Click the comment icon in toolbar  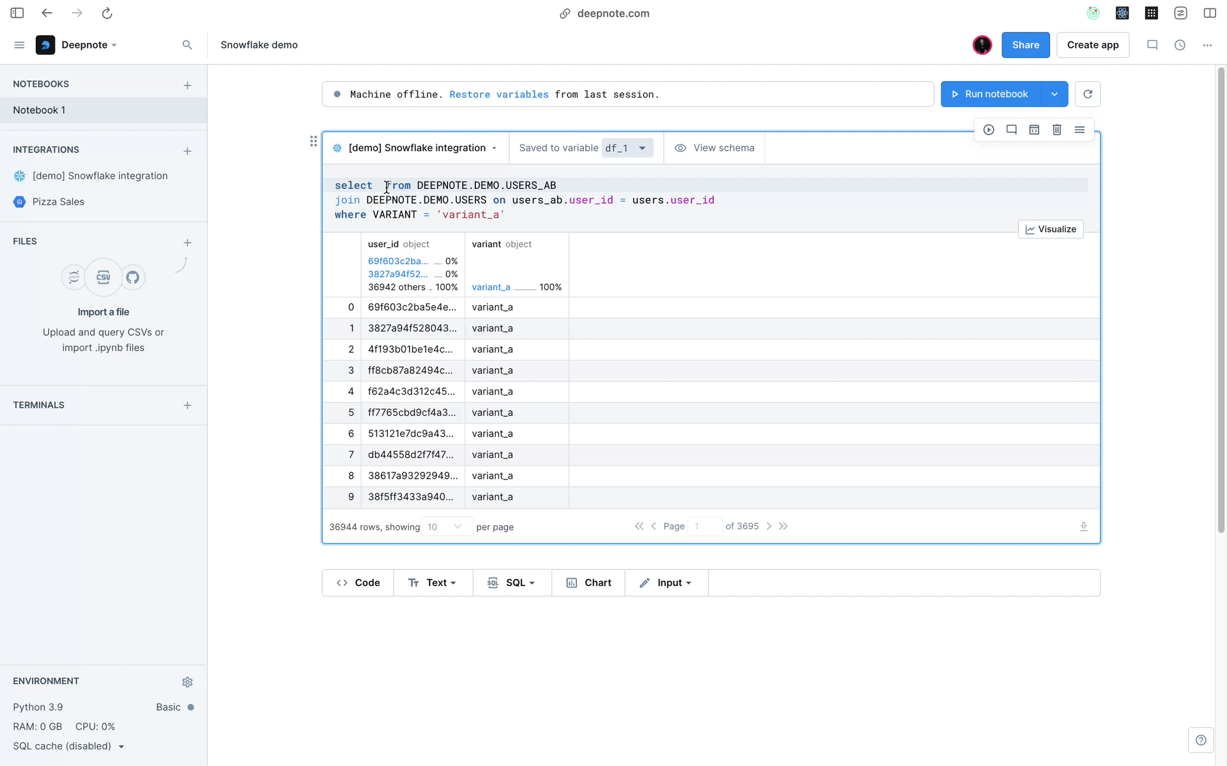pos(1010,130)
